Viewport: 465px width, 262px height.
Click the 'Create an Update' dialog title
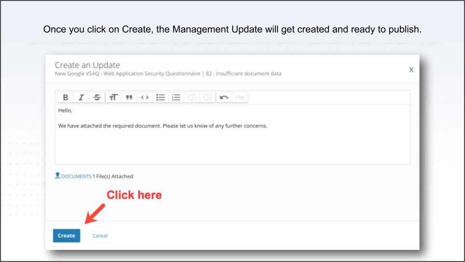(87, 65)
